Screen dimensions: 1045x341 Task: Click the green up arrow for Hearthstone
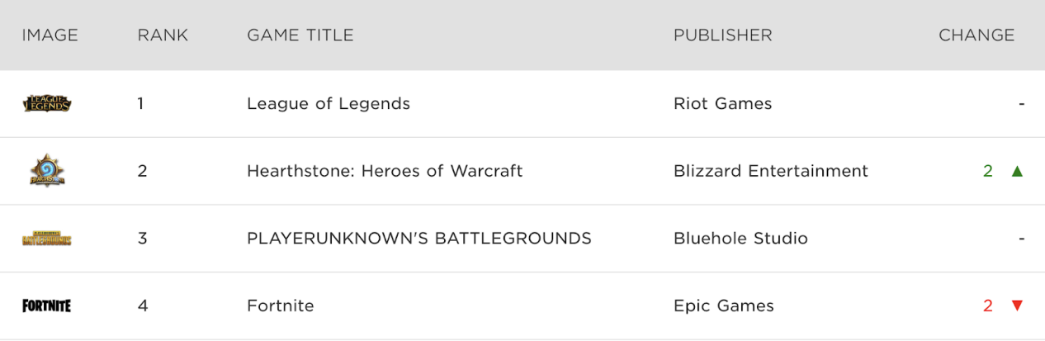tap(1017, 171)
